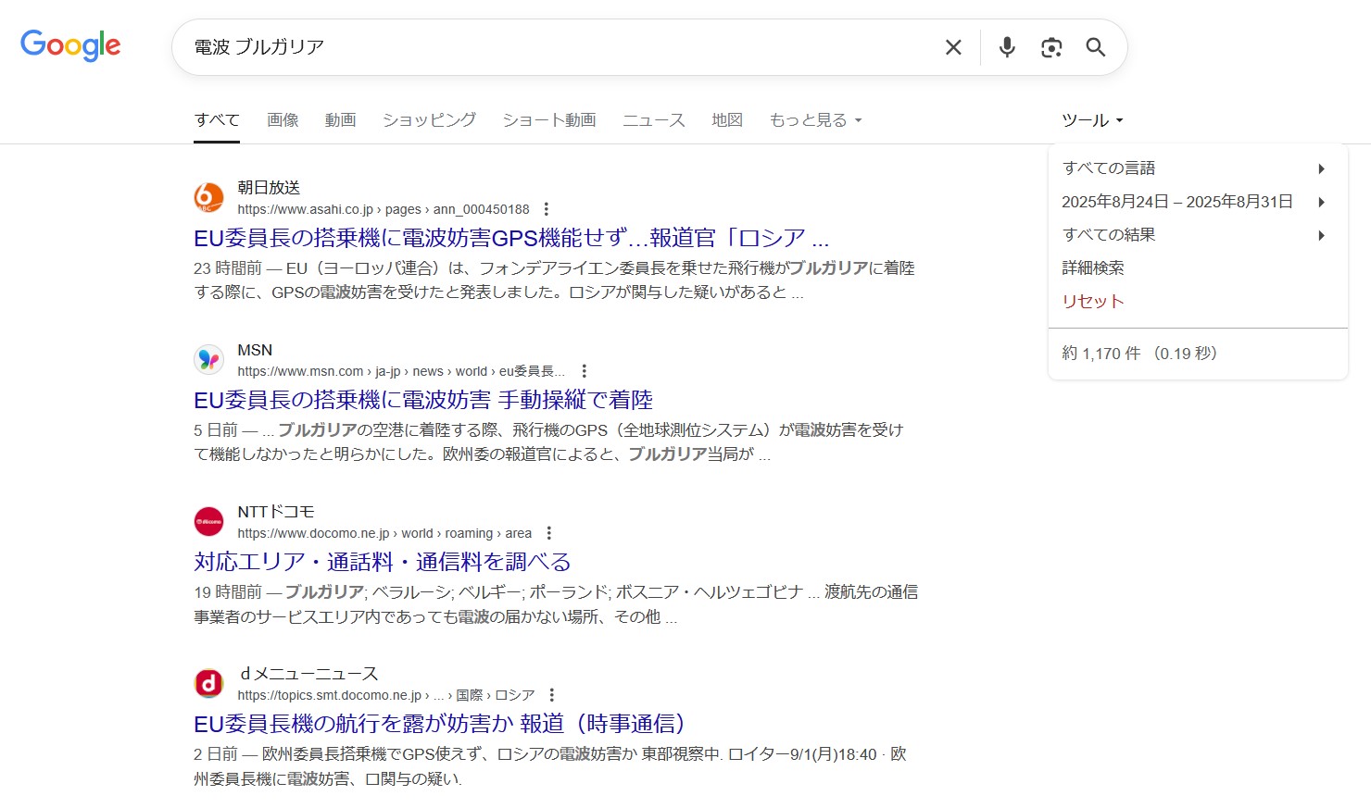Switch to the ショート動画 tab
Viewport: 1371px width, 808px height.
click(x=549, y=120)
